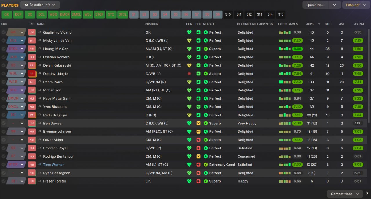Open the Selection Info dropdown
The width and height of the screenshot is (371, 199).
[40, 5]
